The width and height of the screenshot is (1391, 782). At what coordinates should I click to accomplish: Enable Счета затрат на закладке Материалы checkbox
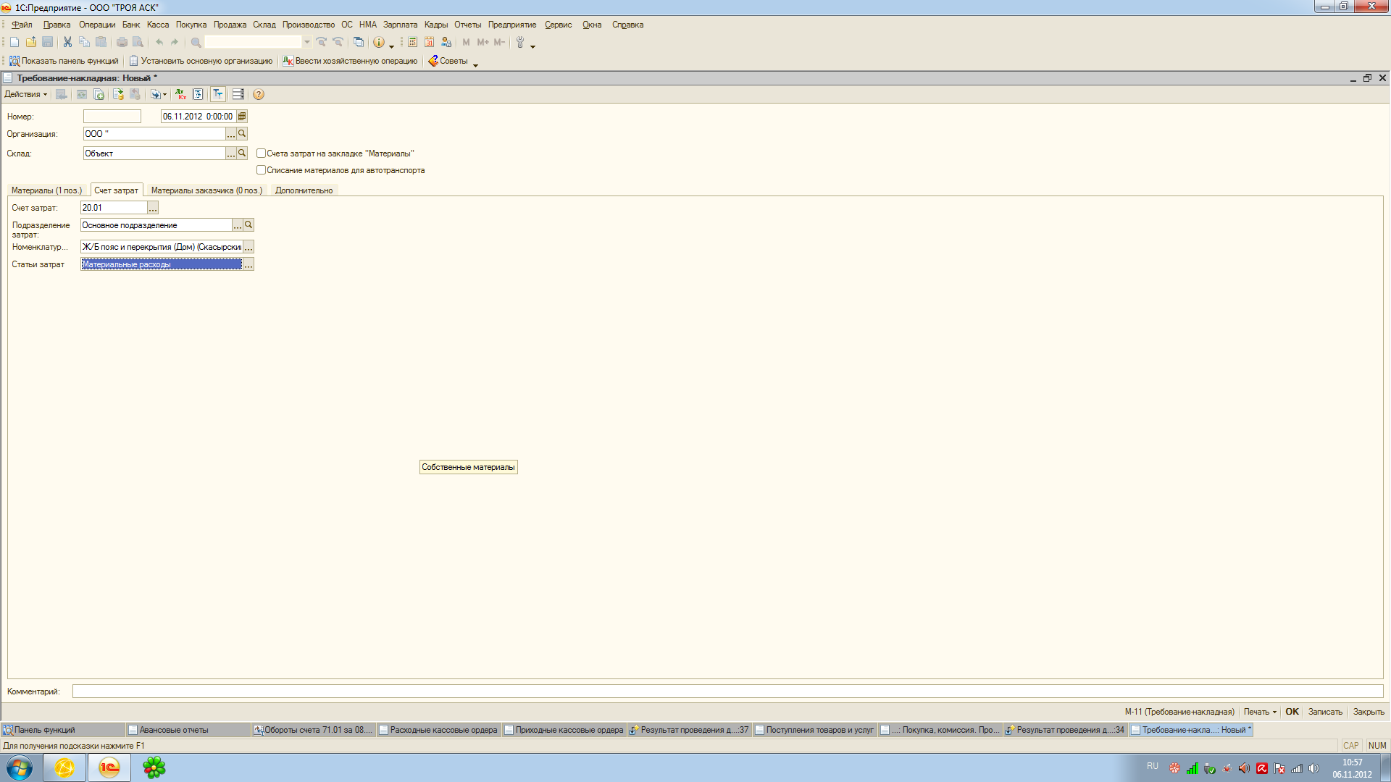pyautogui.click(x=261, y=154)
